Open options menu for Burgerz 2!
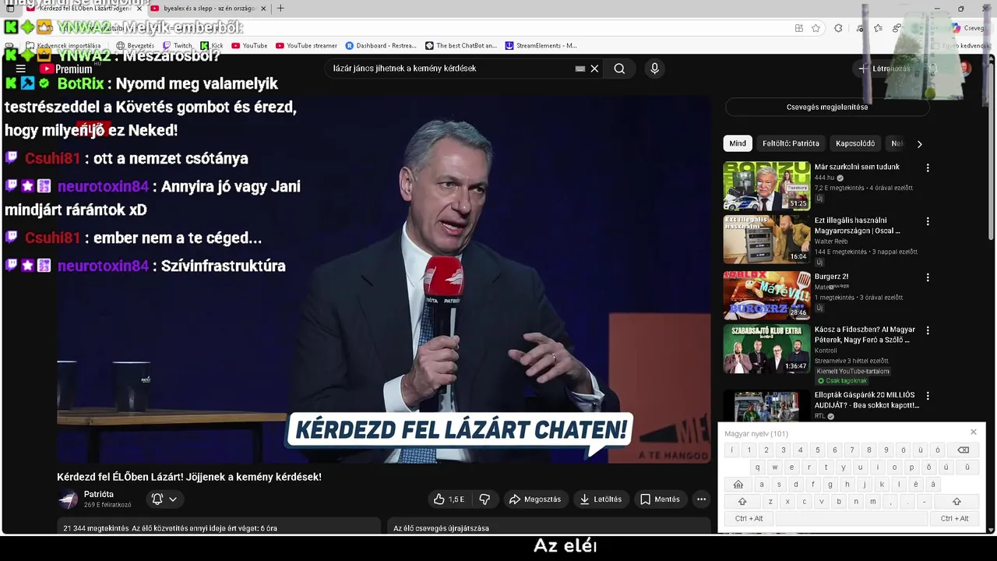 click(928, 277)
